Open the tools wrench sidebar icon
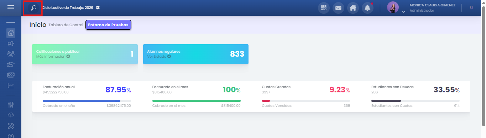 [11, 126]
